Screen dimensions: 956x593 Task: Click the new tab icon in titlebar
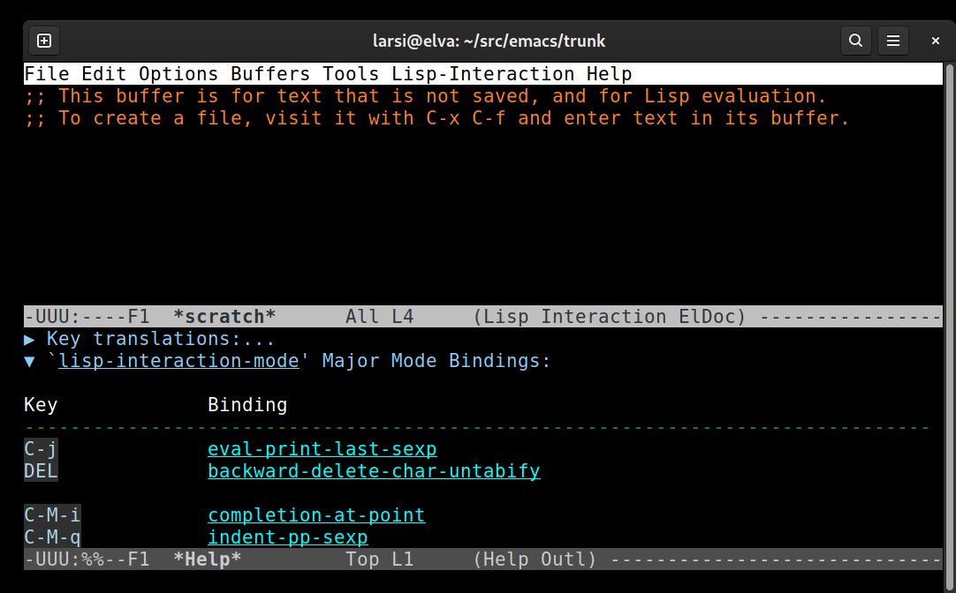[x=44, y=41]
